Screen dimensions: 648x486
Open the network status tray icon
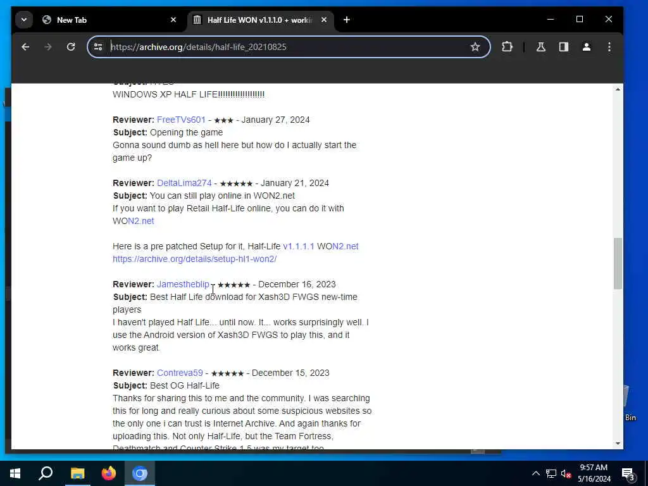click(x=551, y=473)
